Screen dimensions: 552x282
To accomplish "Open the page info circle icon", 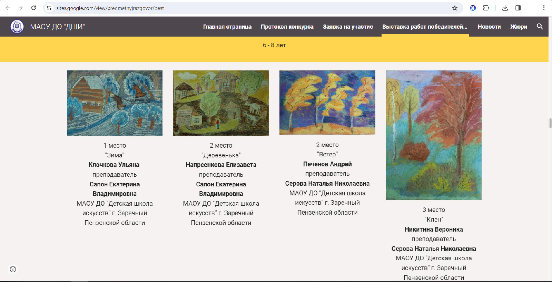I will coord(13,269).
